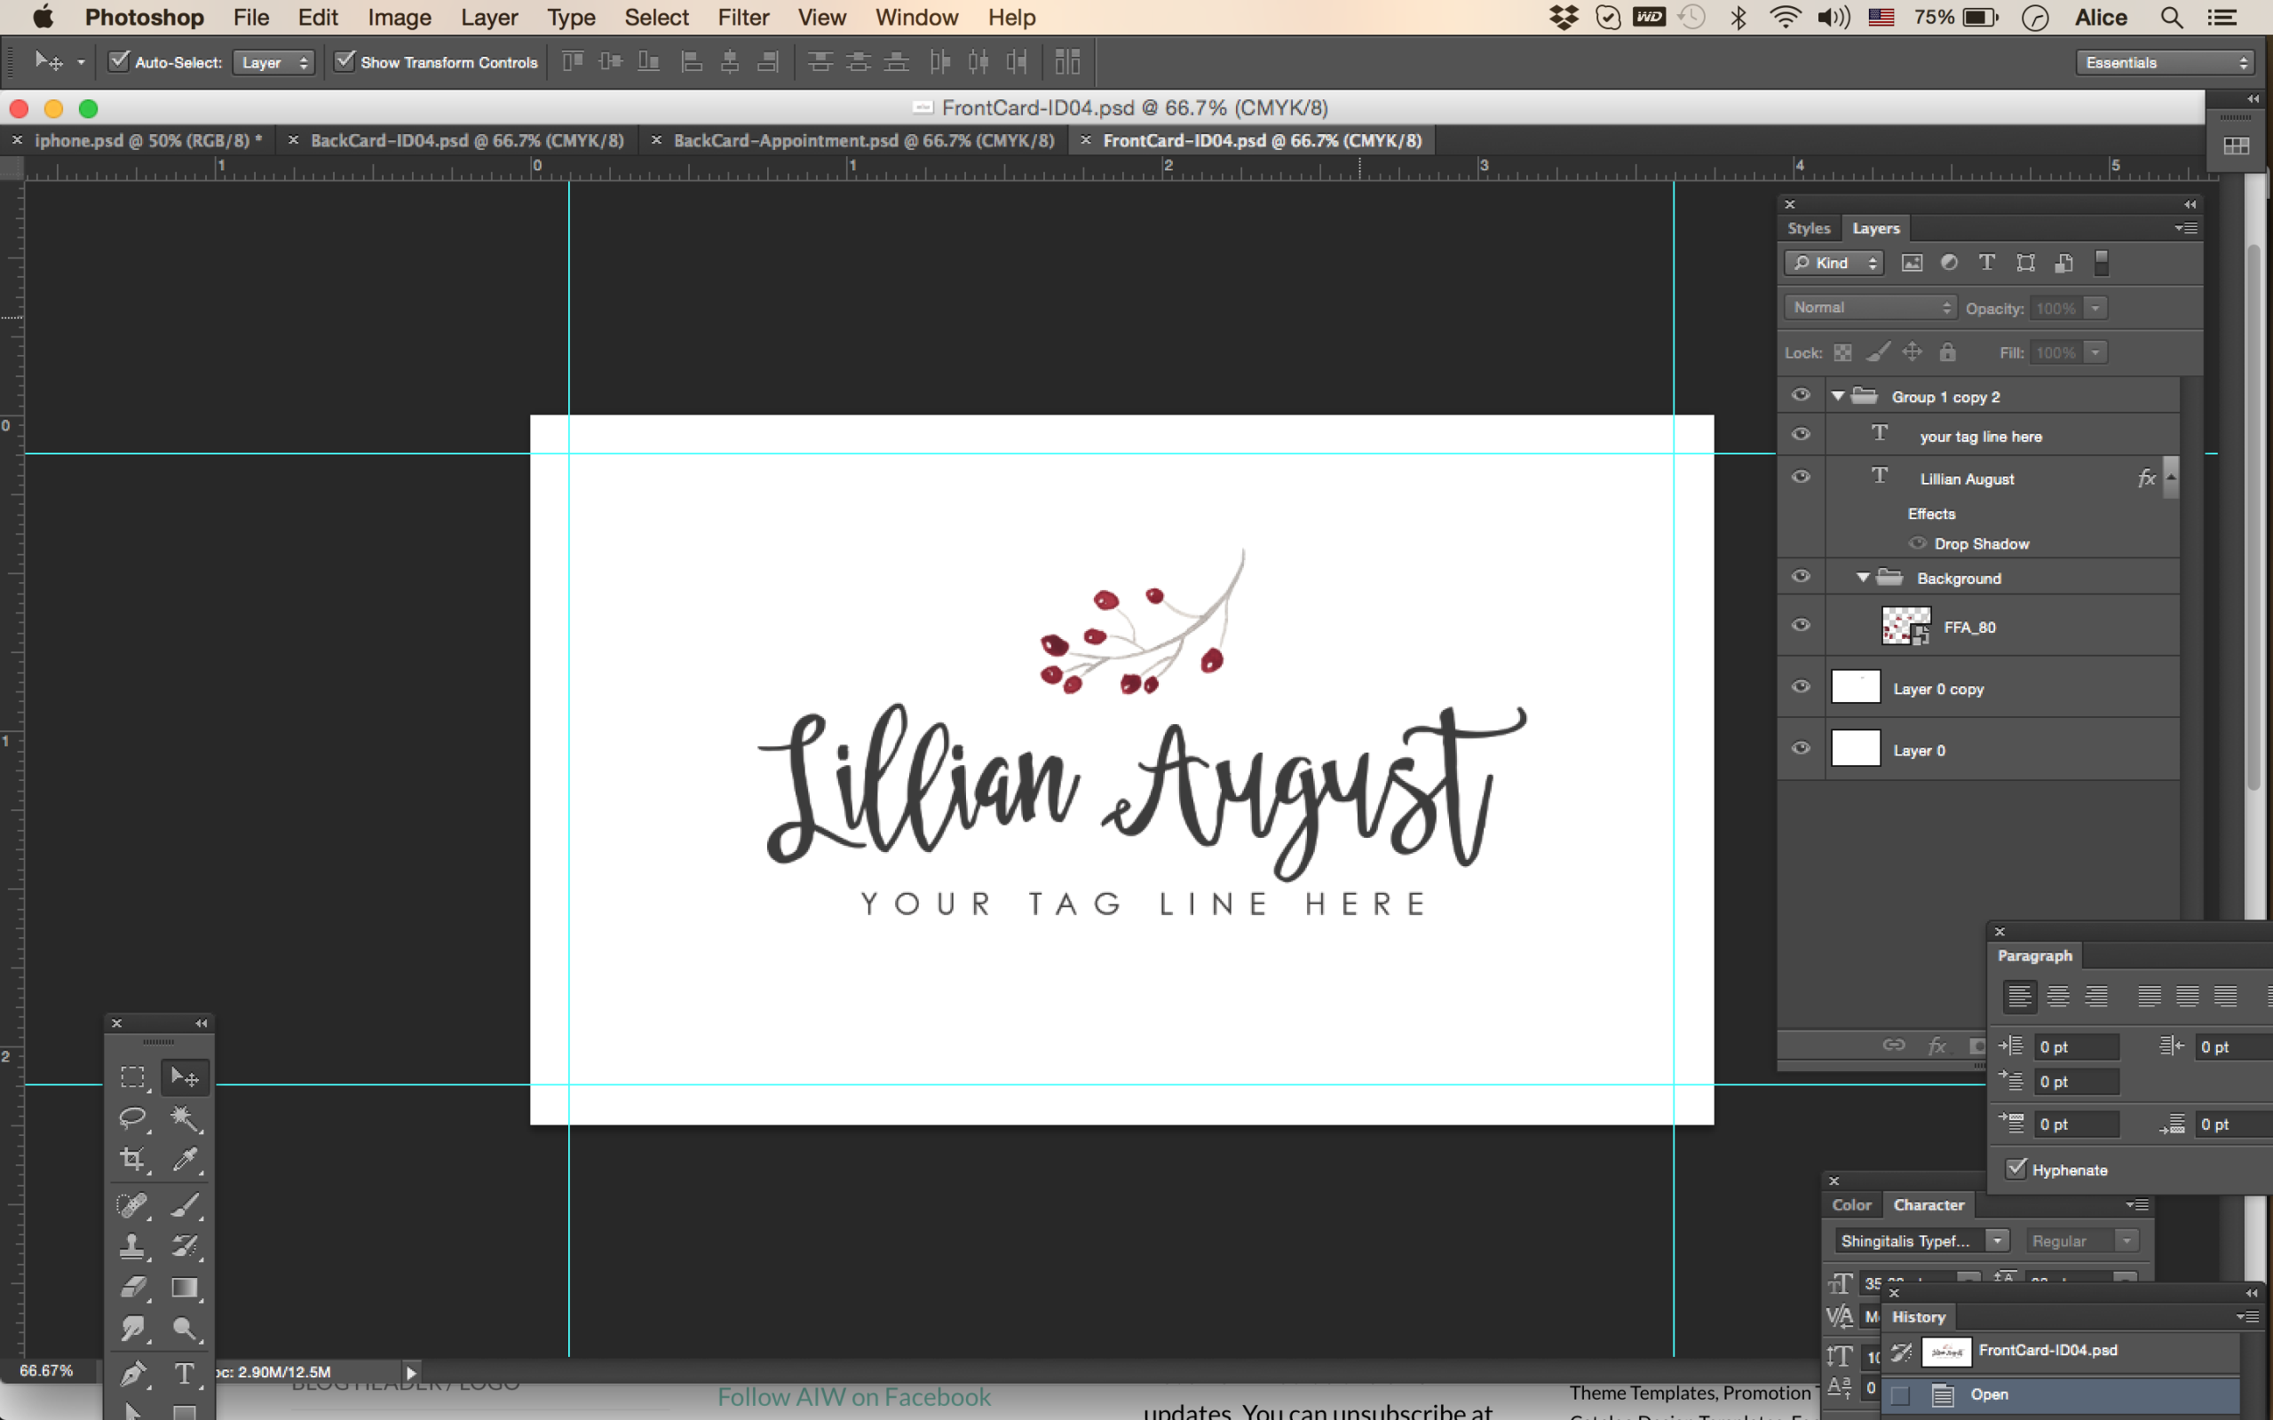Open the Layer menu

coord(488,17)
